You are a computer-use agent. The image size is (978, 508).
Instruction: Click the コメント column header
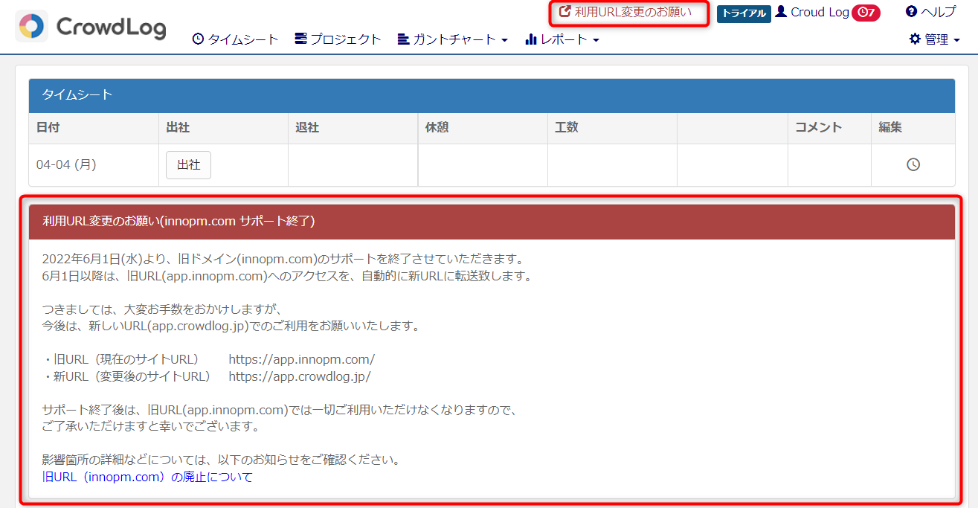point(829,128)
